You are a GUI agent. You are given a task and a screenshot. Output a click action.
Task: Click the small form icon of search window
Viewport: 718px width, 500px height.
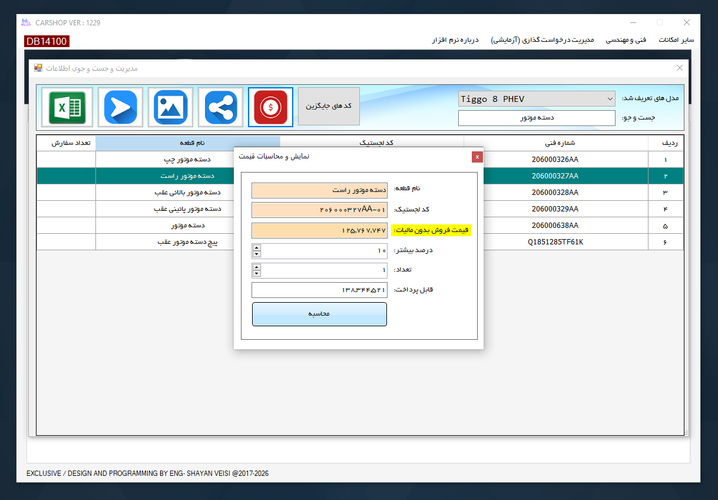(x=38, y=68)
